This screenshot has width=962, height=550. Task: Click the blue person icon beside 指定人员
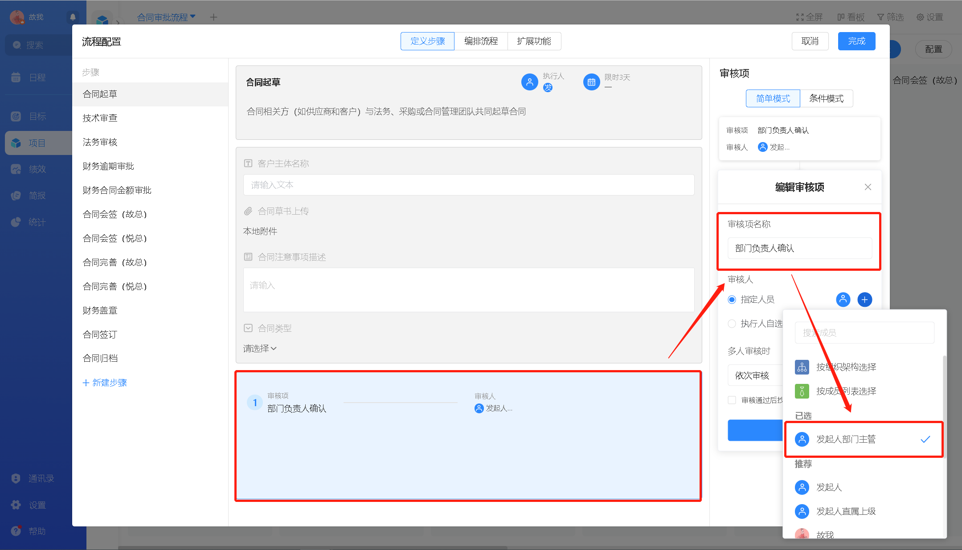click(843, 300)
